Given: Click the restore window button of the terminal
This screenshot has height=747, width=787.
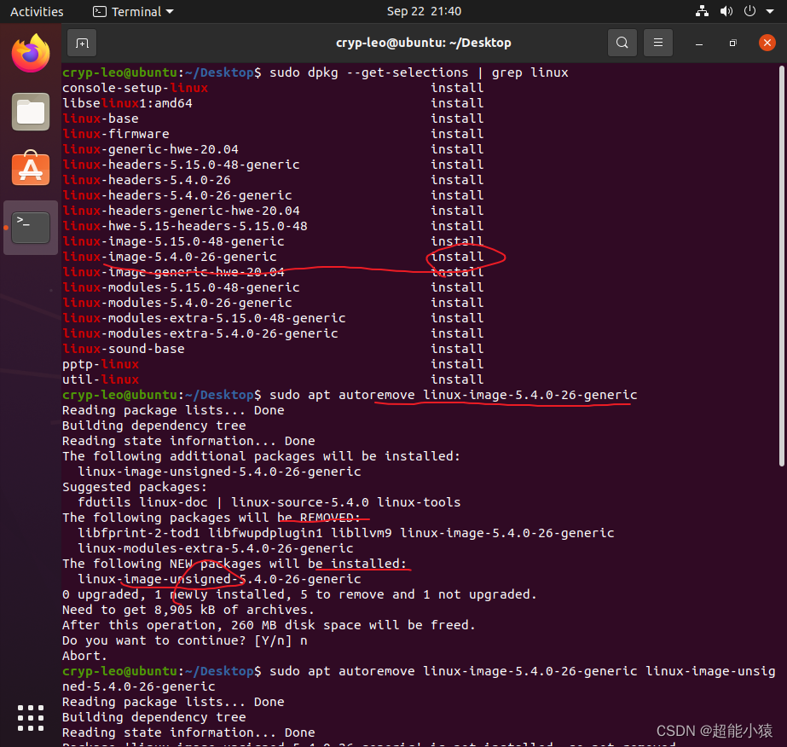Looking at the screenshot, I should 734,42.
